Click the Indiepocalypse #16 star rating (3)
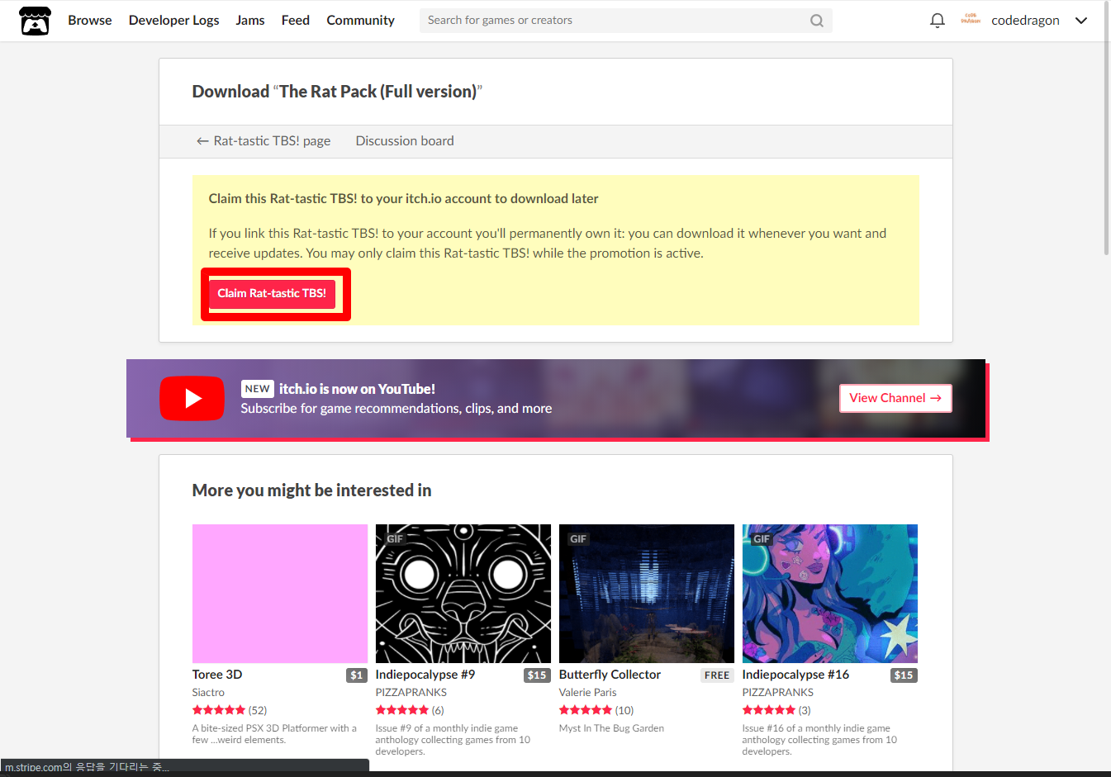The image size is (1111, 777). 776,710
